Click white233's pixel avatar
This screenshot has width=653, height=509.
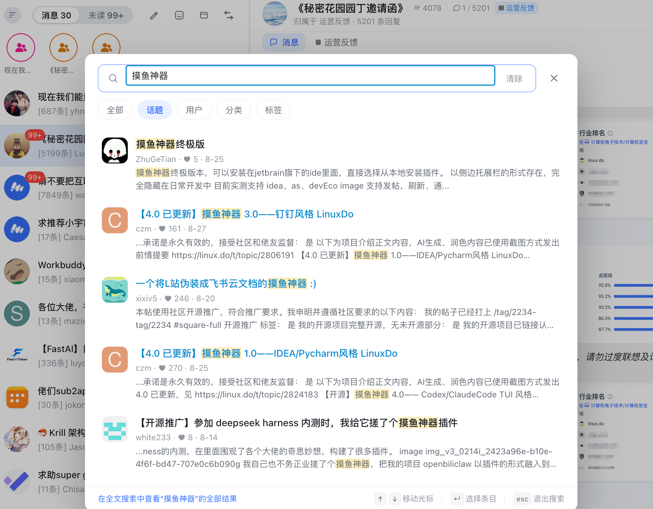click(115, 429)
